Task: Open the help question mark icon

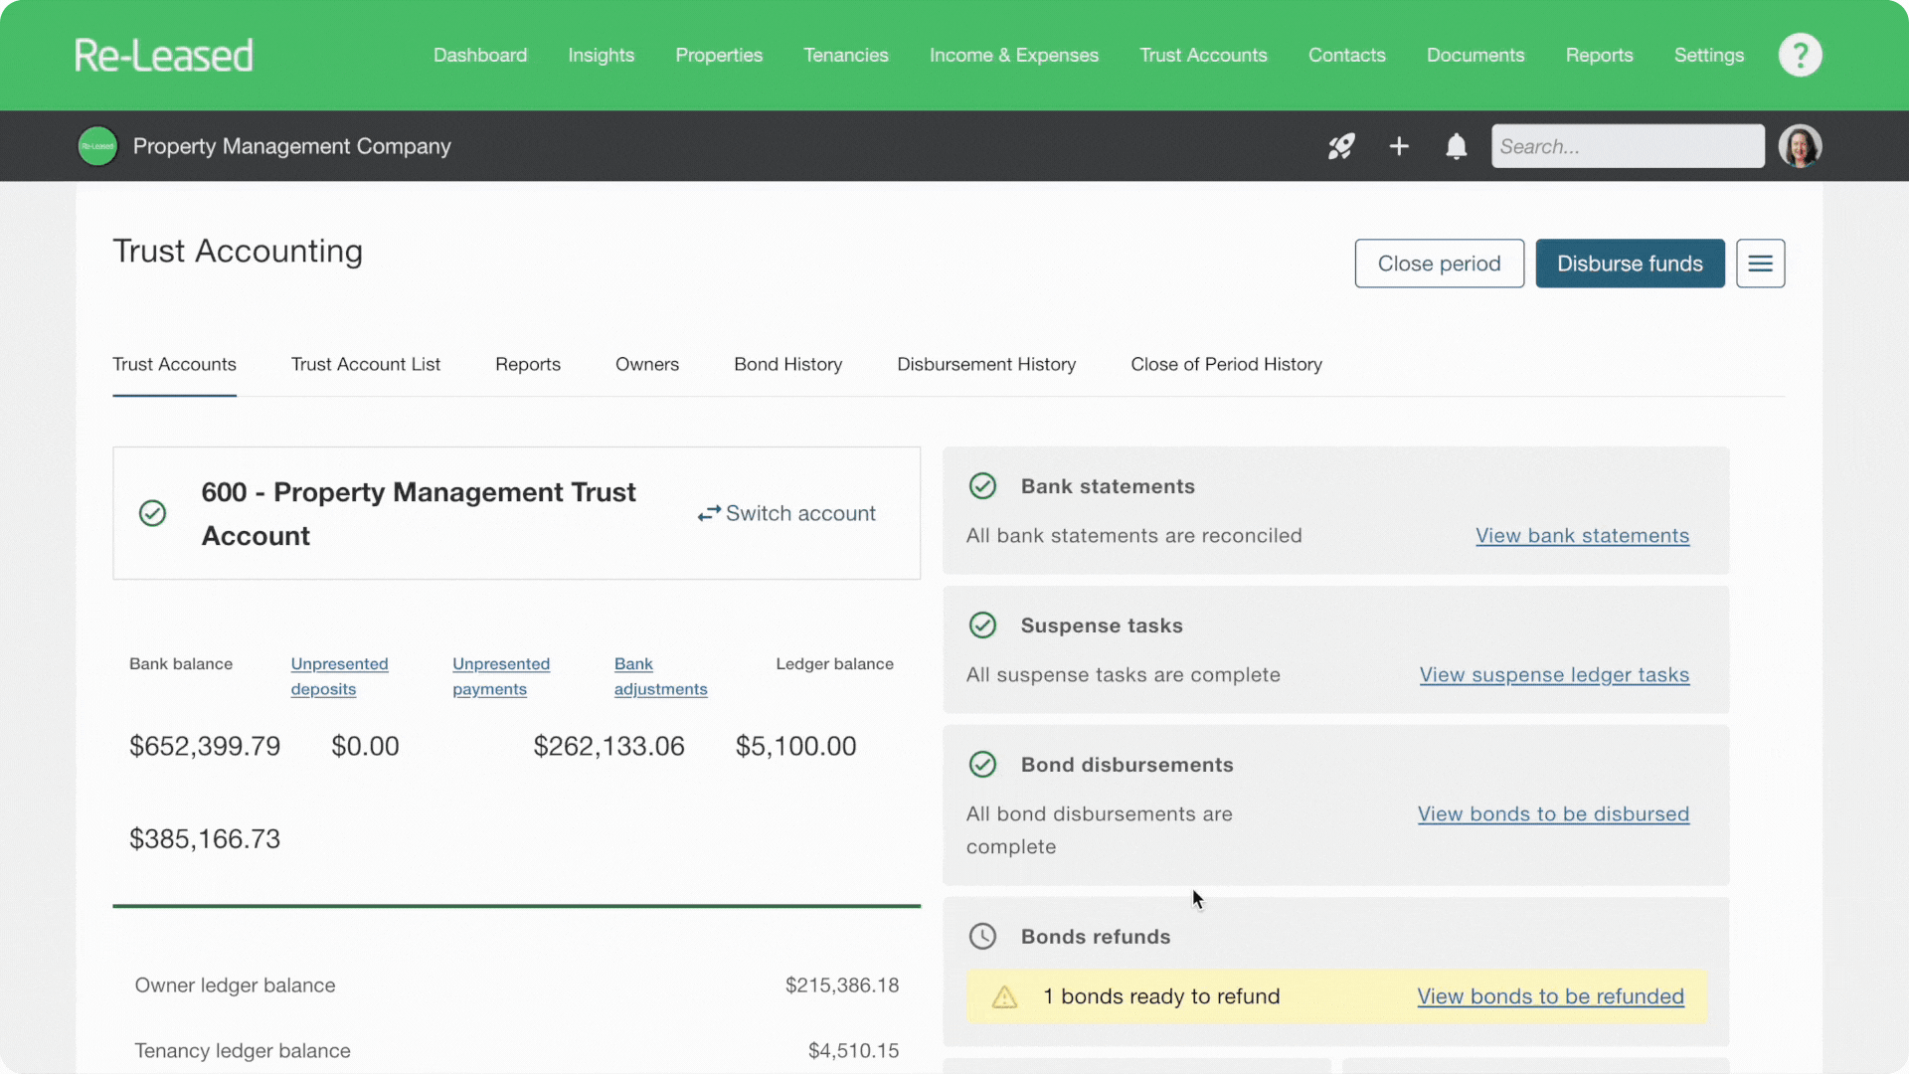Action: (1800, 55)
